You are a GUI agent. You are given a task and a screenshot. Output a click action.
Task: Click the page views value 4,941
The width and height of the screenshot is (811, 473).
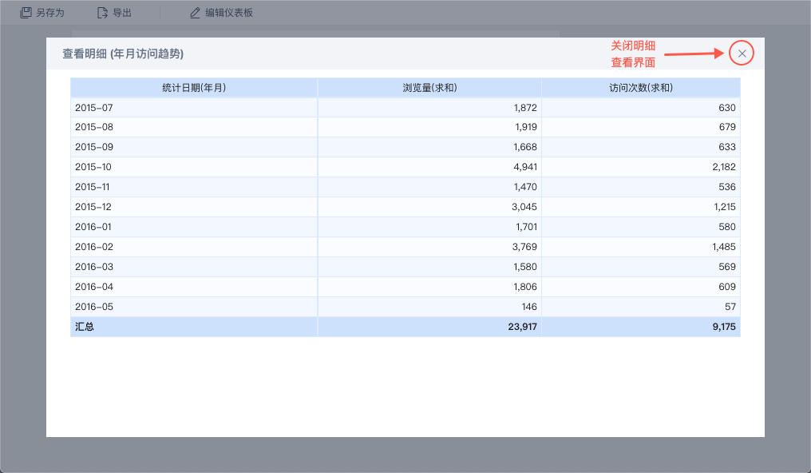(x=525, y=167)
